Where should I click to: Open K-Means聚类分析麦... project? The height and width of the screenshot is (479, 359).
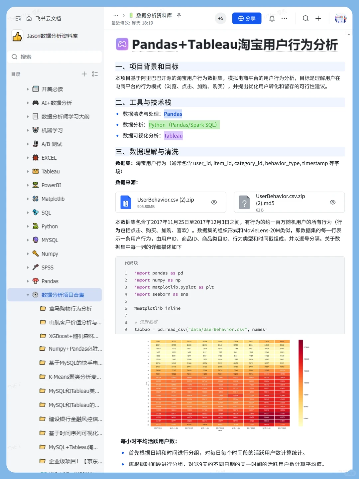75,377
